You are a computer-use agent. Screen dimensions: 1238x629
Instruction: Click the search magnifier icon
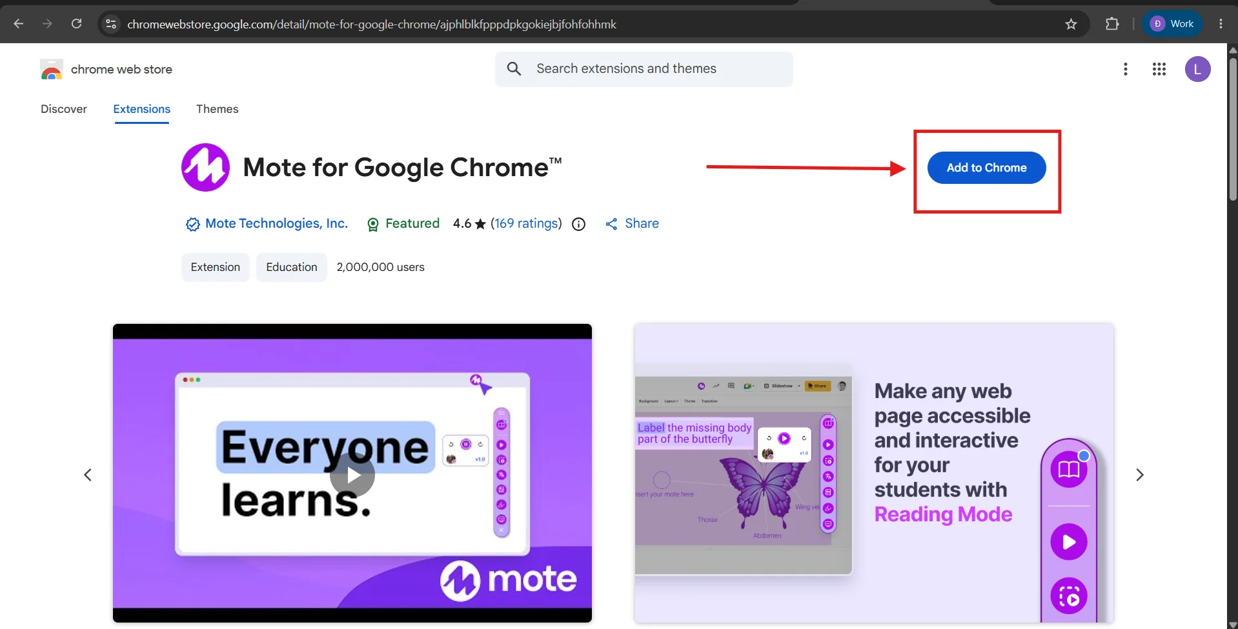(514, 68)
